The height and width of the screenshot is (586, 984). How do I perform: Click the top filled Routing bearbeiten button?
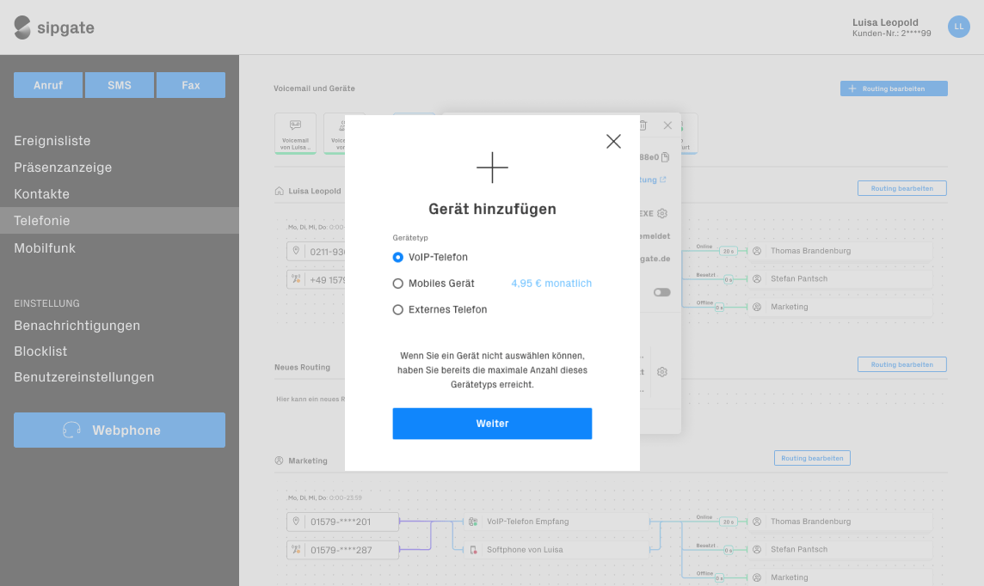(894, 89)
